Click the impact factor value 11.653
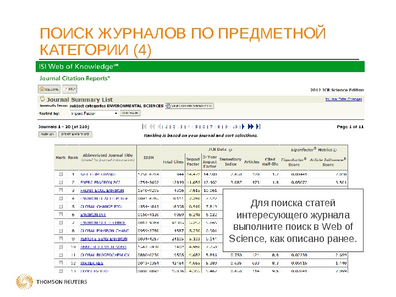 (x=193, y=183)
